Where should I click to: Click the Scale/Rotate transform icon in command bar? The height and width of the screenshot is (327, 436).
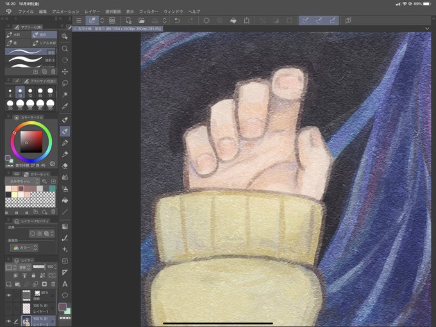[247, 21]
